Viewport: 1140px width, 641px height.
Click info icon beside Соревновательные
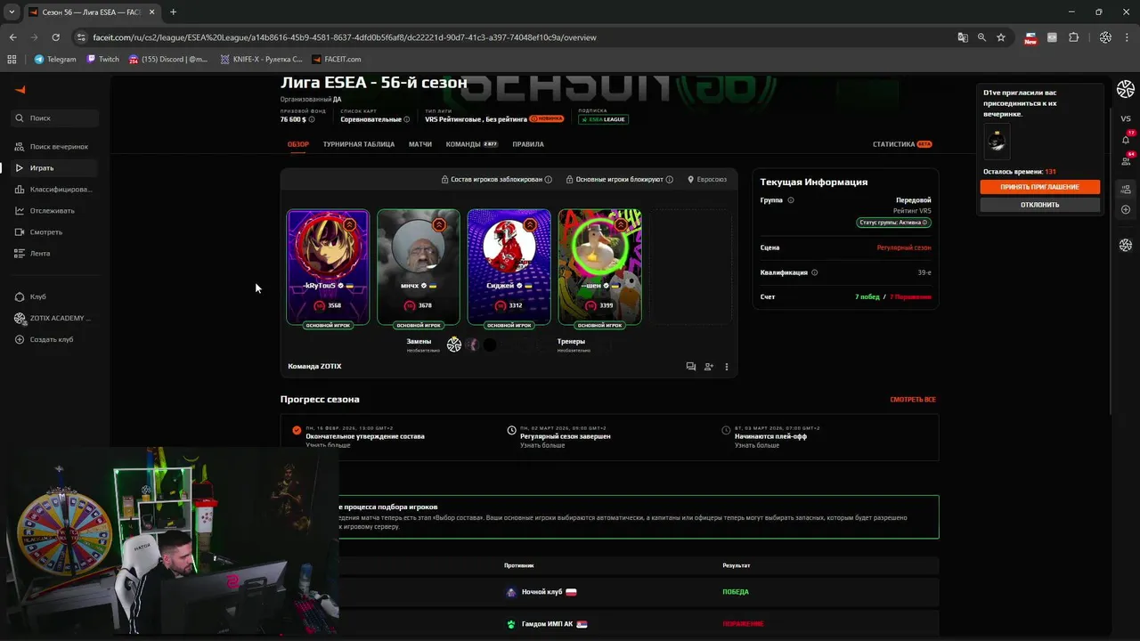[407, 119]
